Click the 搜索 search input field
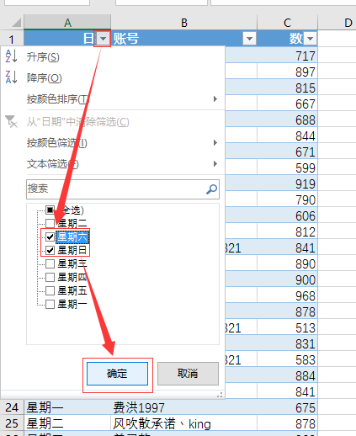This screenshot has width=356, height=436. (123, 189)
